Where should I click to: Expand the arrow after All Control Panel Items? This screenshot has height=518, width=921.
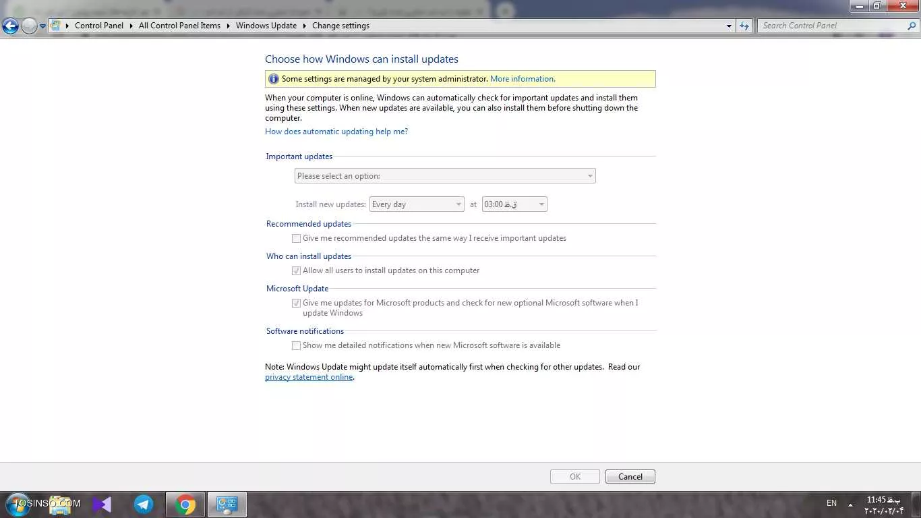coord(228,26)
